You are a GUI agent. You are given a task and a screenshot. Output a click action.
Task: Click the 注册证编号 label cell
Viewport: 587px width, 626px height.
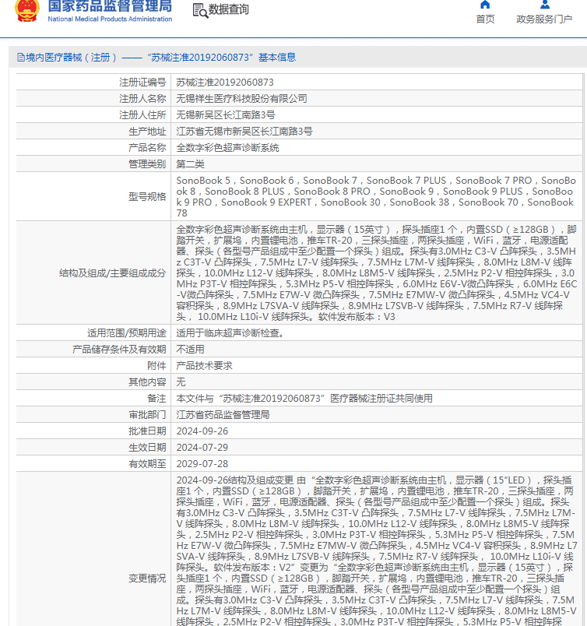(93, 83)
